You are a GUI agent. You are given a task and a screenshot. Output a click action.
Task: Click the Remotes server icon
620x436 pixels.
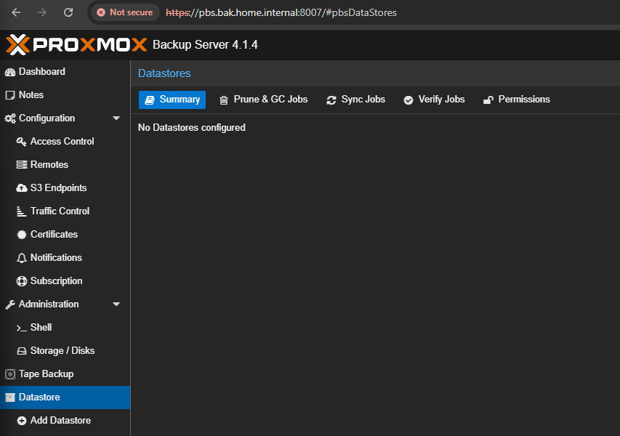click(21, 165)
